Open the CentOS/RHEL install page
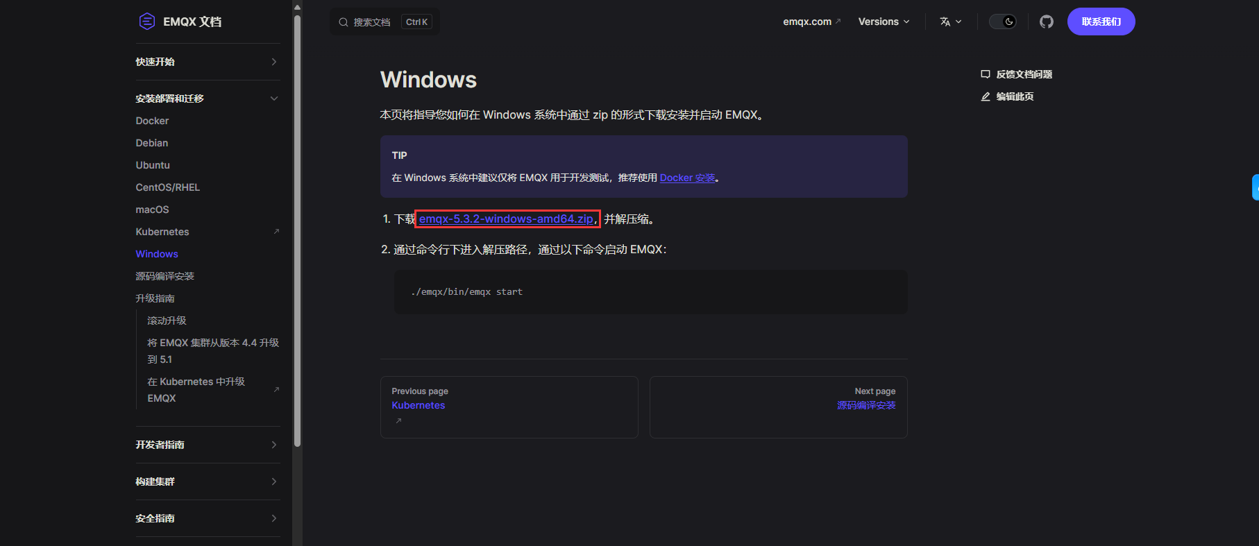The height and width of the screenshot is (546, 1259). click(x=168, y=187)
